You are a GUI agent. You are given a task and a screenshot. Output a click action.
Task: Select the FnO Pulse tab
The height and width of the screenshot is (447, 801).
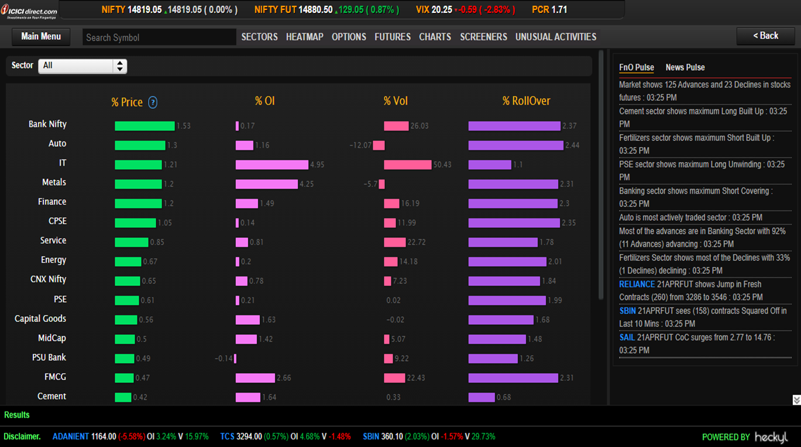pyautogui.click(x=636, y=67)
